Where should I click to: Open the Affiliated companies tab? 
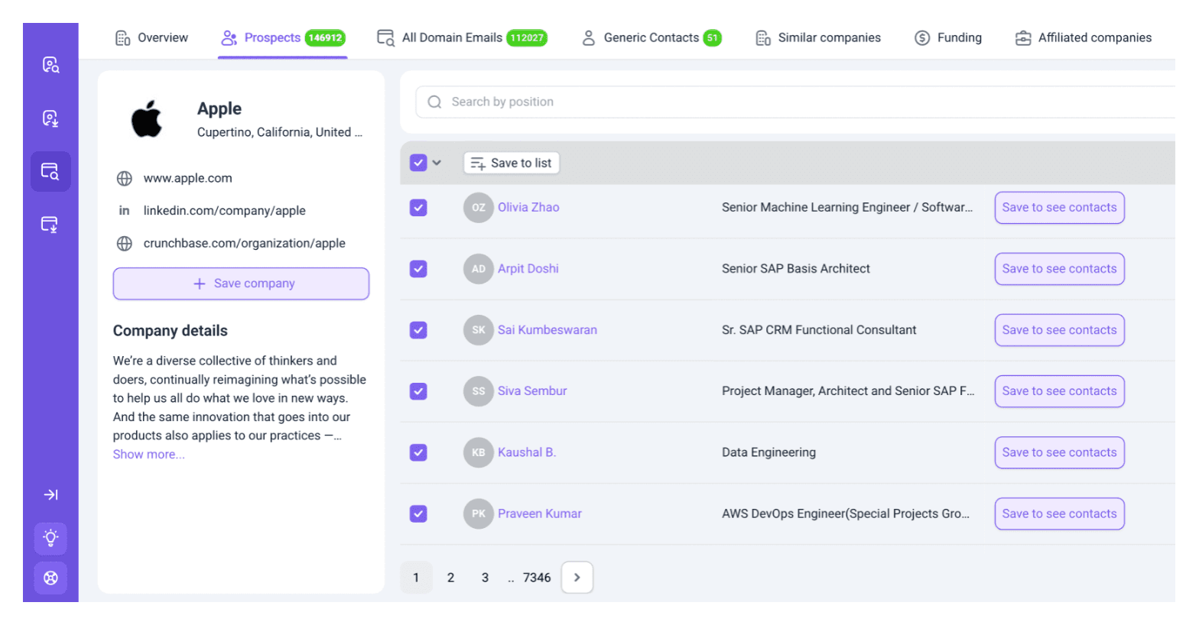1084,38
